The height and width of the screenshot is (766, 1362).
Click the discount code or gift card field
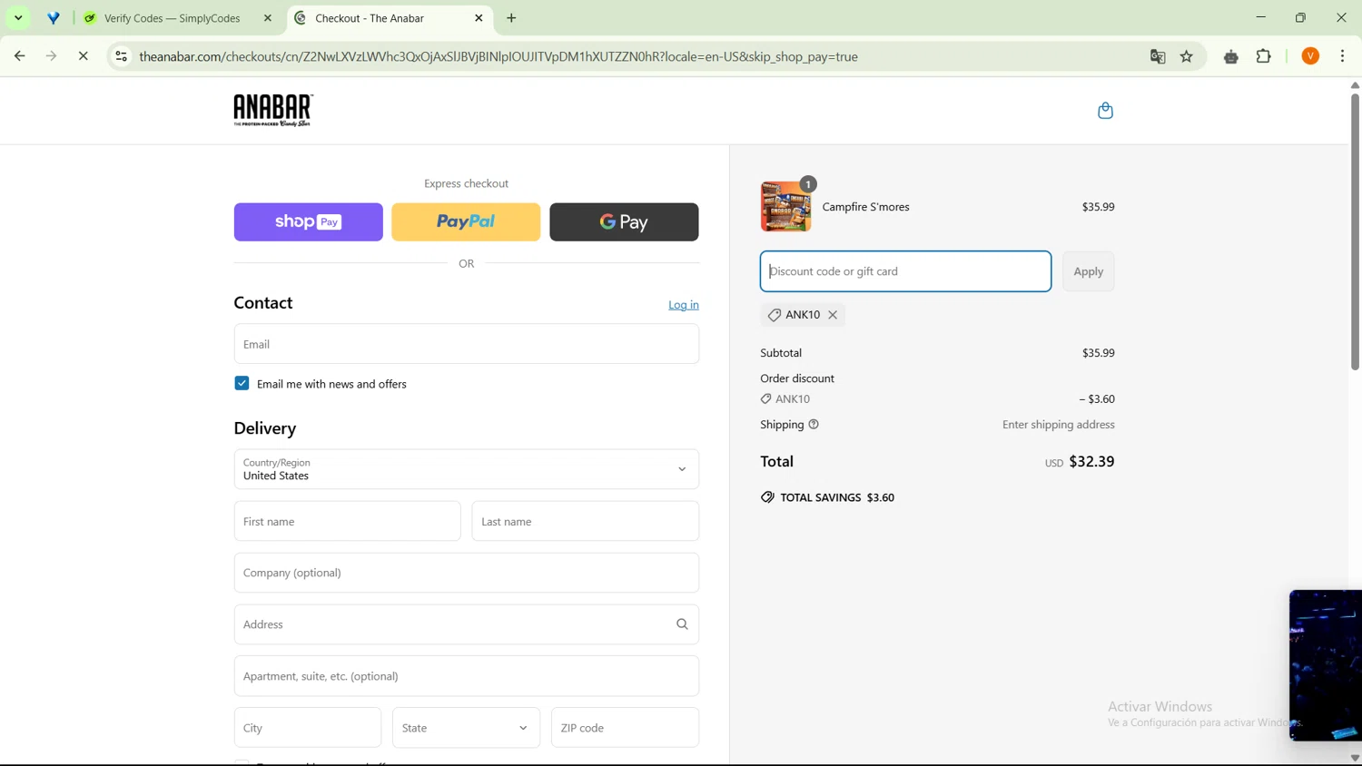click(x=906, y=271)
